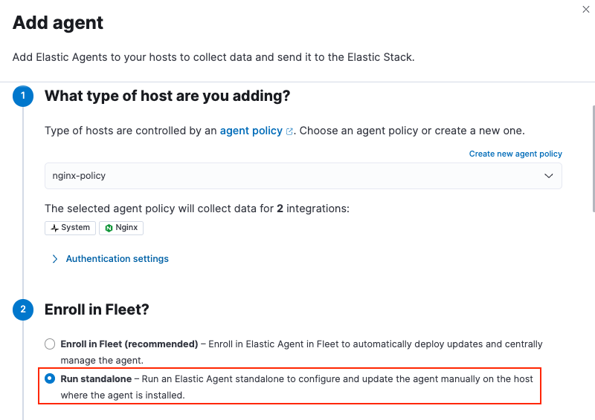Click the What type of host heading
Image resolution: width=595 pixels, height=420 pixels.
(x=167, y=96)
